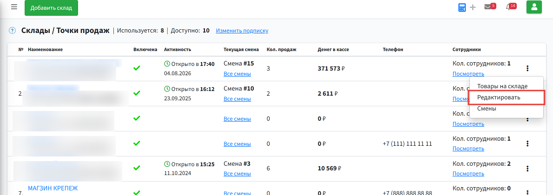This screenshot has width=553, height=195.
Task: Open the blue calculator icon
Action: (462, 7)
